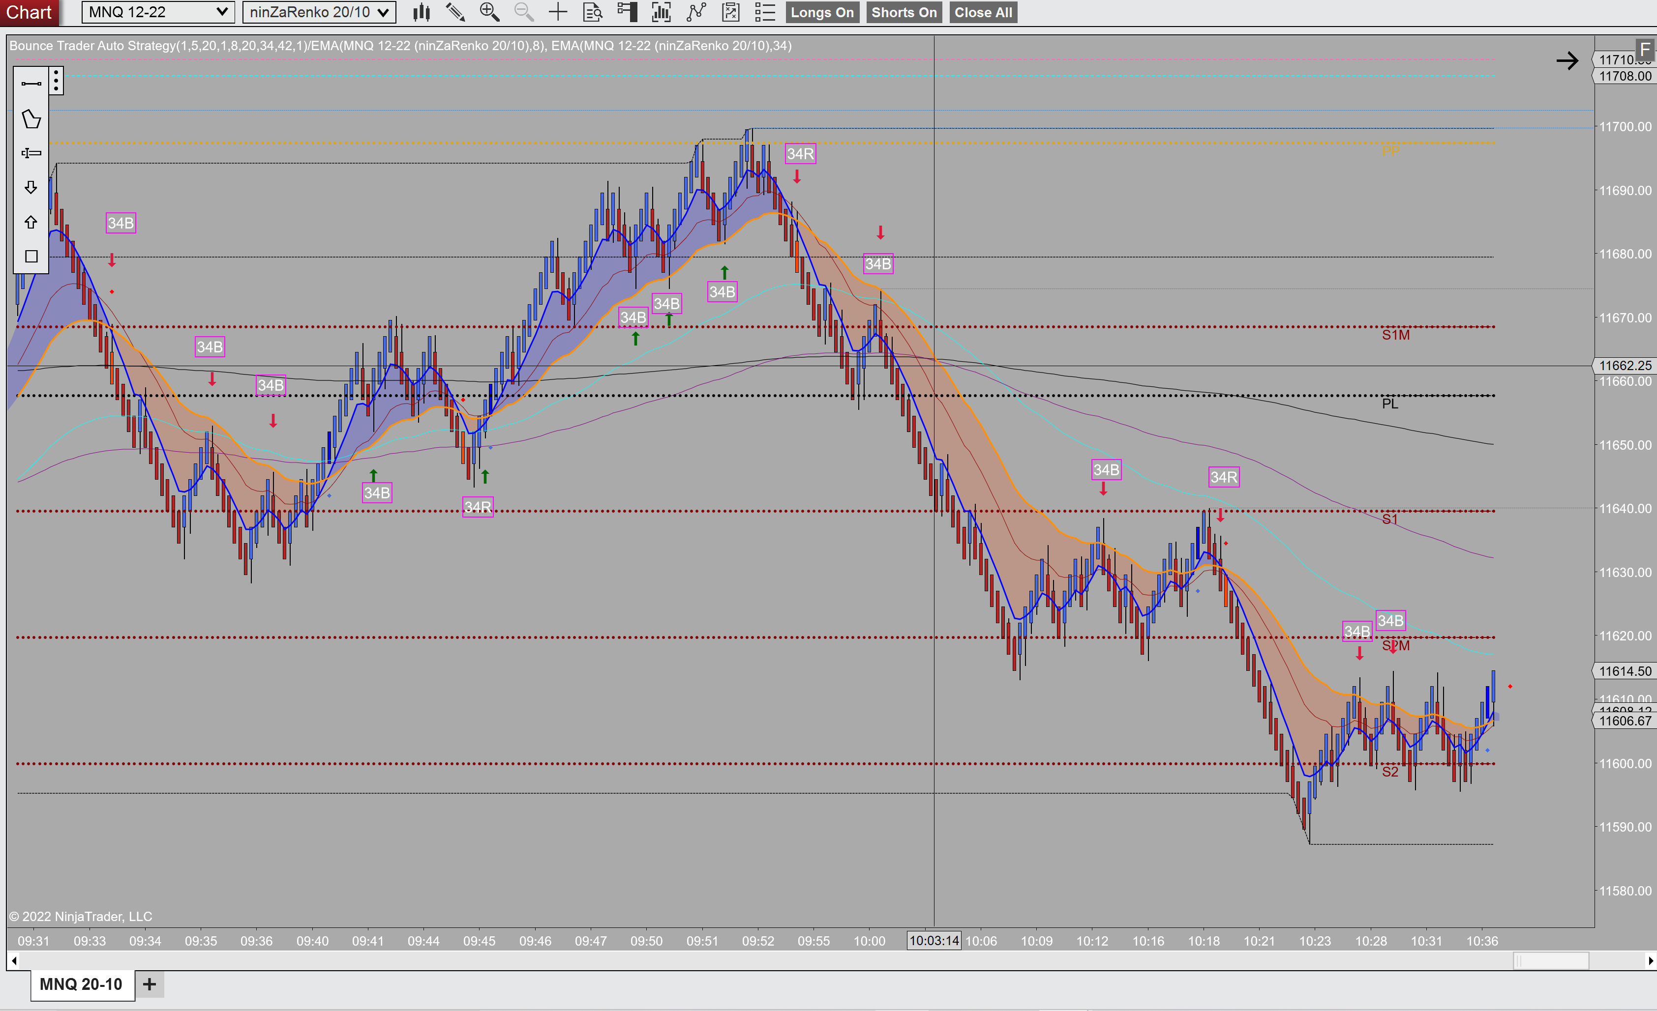The height and width of the screenshot is (1011, 1657).
Task: Open the Strategies icon
Action: [730, 12]
